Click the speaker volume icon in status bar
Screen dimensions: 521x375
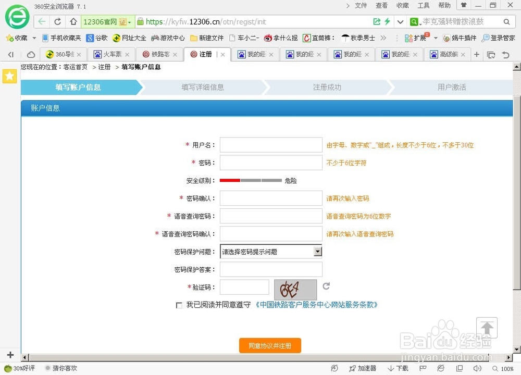click(477, 368)
